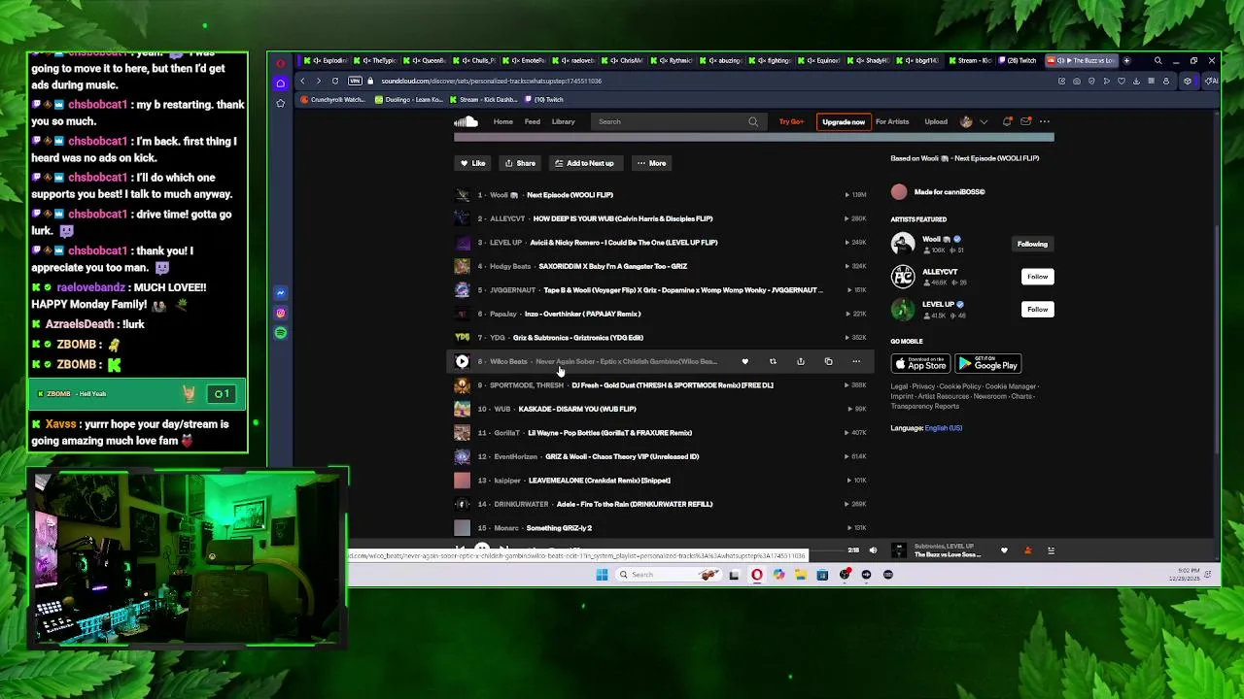Open the Home tab in SoundCloud
The height and width of the screenshot is (699, 1244).
point(502,121)
